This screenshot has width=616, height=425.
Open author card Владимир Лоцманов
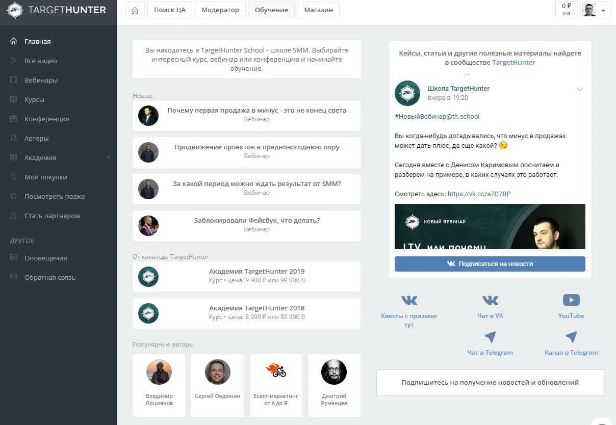pyautogui.click(x=159, y=385)
